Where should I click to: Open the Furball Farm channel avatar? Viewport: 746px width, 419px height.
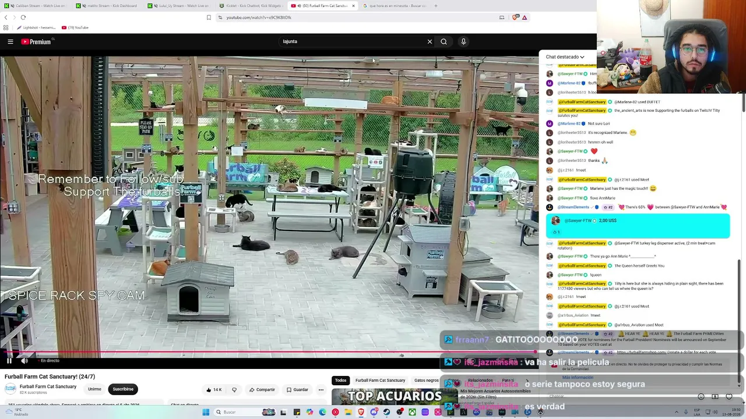point(10,389)
